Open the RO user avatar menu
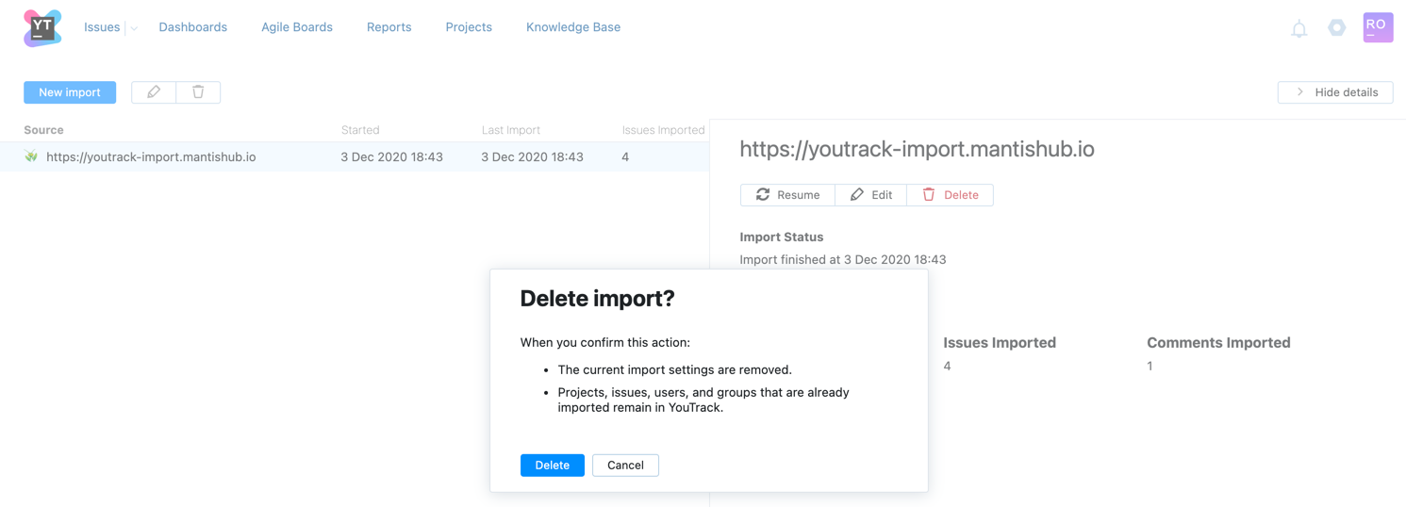This screenshot has height=507, width=1406. pyautogui.click(x=1378, y=27)
